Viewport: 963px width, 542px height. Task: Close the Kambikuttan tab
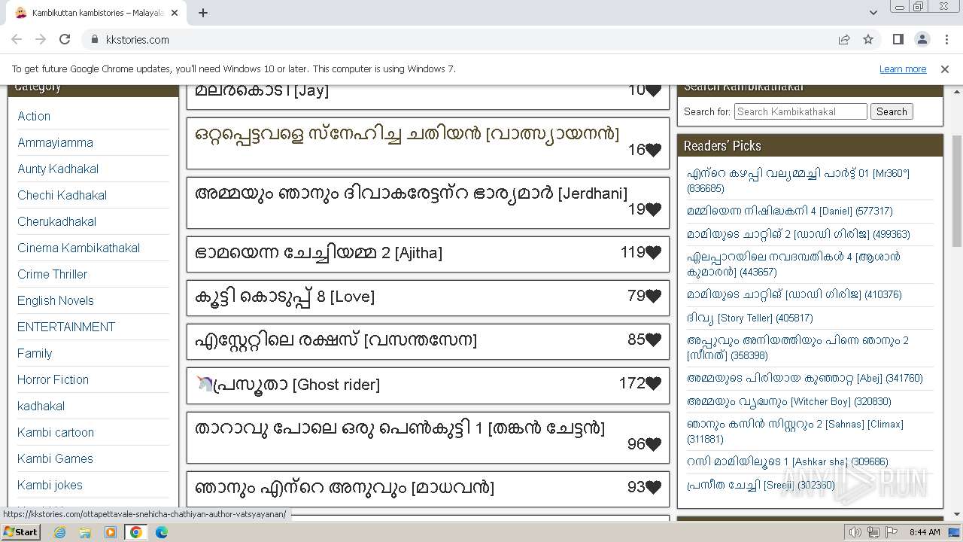click(x=175, y=13)
